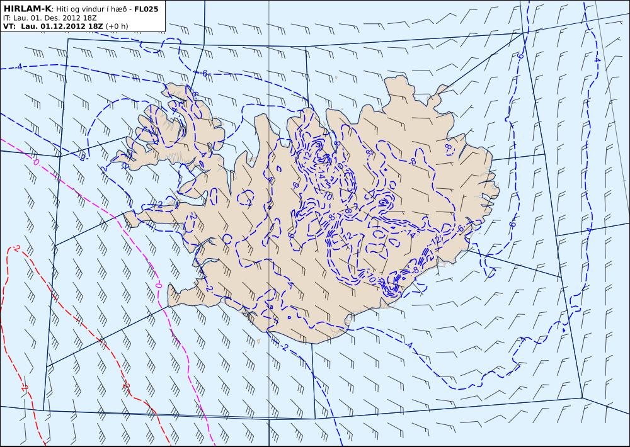Screen dimensions: 630x447
Task: Click the 'VT: Lau. 01.12.2012 18Z' valid time
Action: pyautogui.click(x=53, y=26)
